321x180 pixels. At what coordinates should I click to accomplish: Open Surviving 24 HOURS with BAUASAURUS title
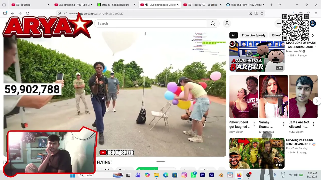click(x=301, y=142)
